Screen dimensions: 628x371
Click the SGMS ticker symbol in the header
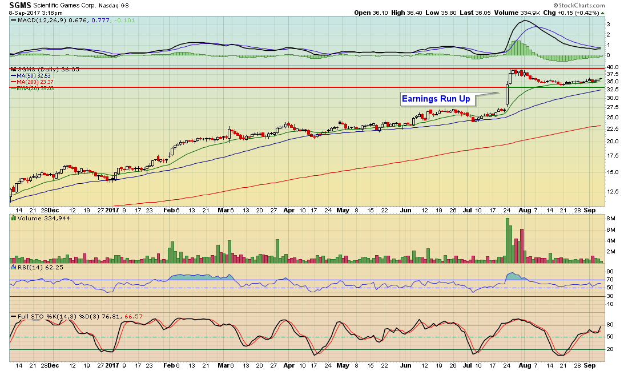(20, 5)
